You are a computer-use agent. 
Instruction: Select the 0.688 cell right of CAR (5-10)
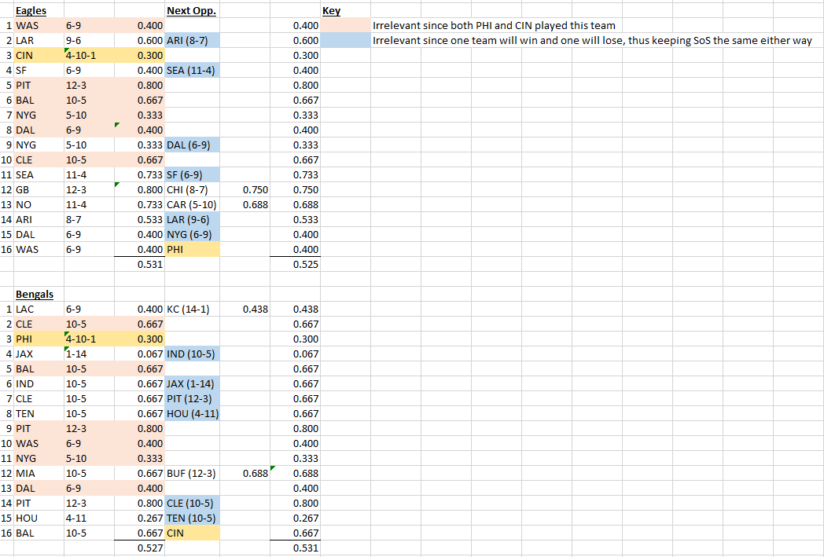[245, 205]
